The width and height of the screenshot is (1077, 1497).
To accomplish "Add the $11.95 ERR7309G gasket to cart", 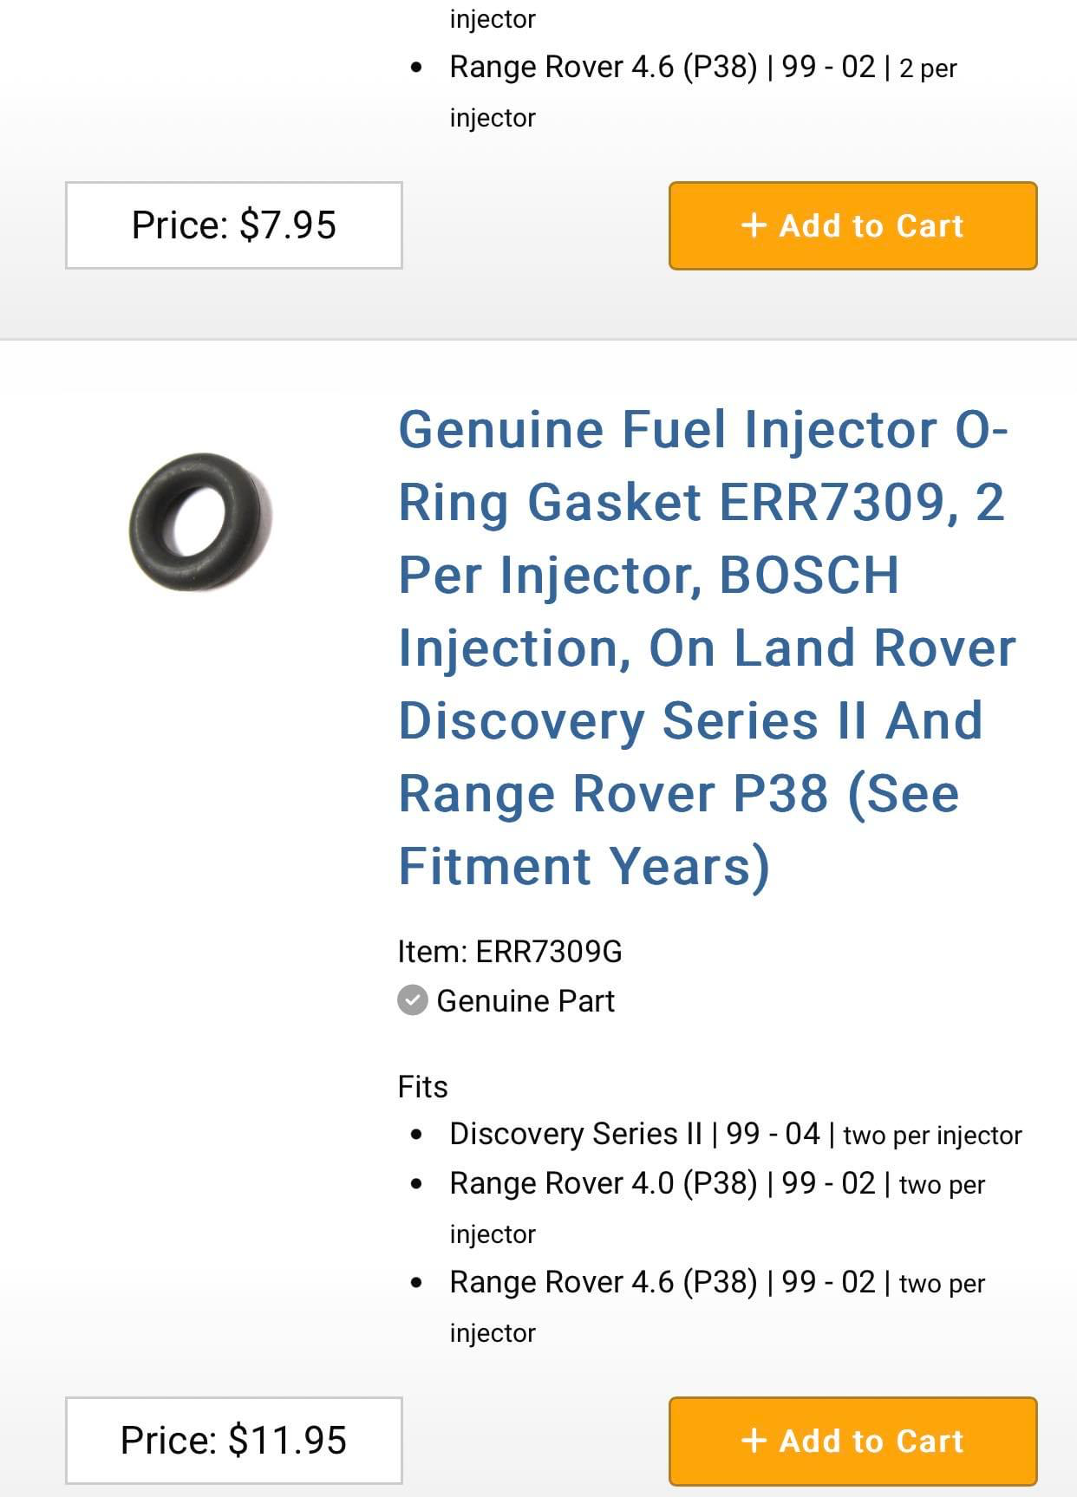I will click(x=852, y=1440).
